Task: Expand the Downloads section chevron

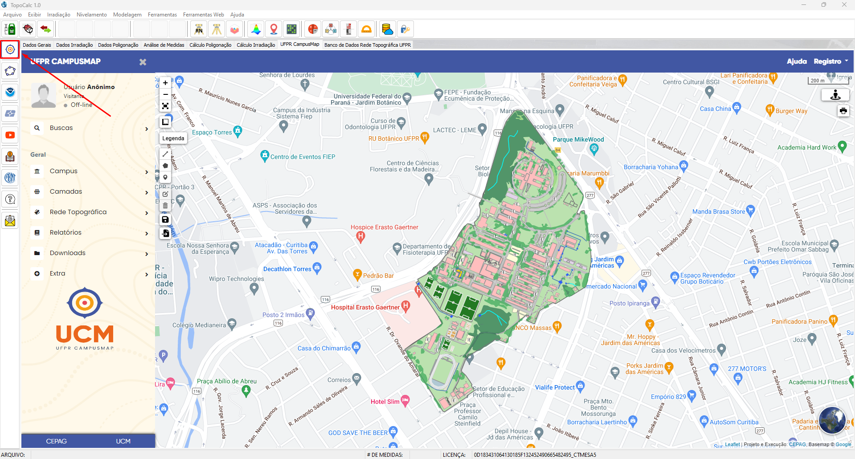Action: point(147,254)
